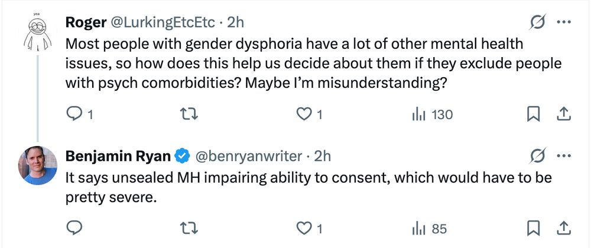Viewport: 591px width, 248px height.
Task: Share Benjamin Ryan's reply
Action: (x=564, y=228)
